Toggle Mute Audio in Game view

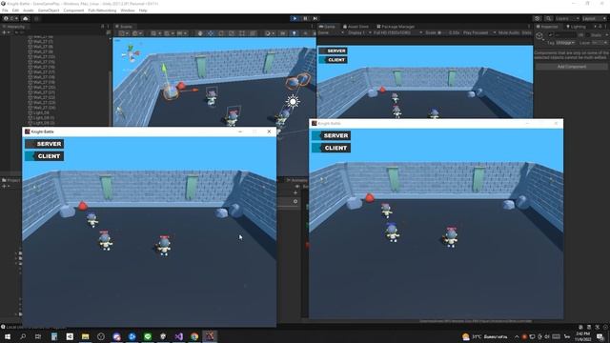509,33
